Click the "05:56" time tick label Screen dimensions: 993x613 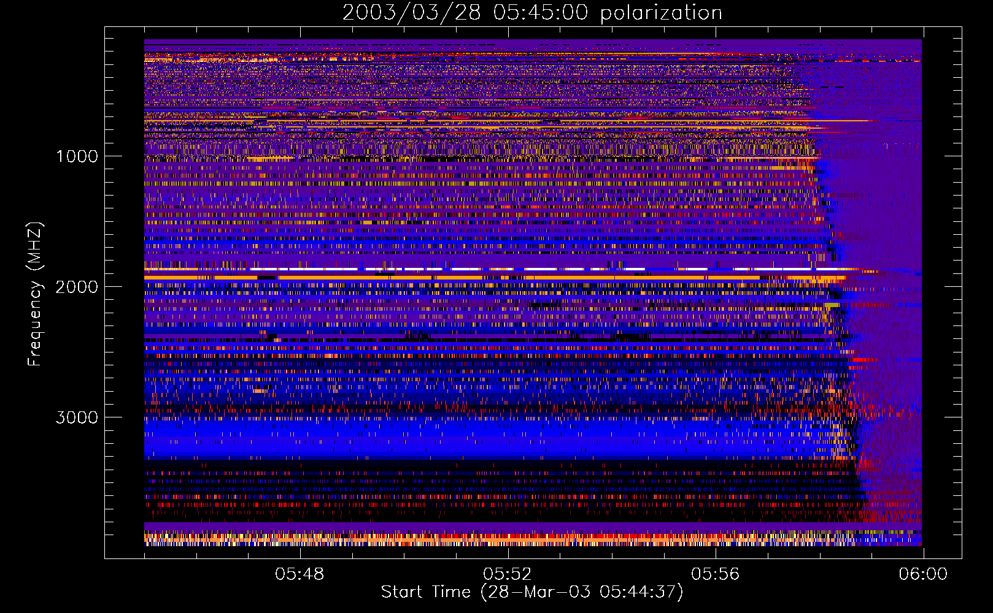coord(715,574)
